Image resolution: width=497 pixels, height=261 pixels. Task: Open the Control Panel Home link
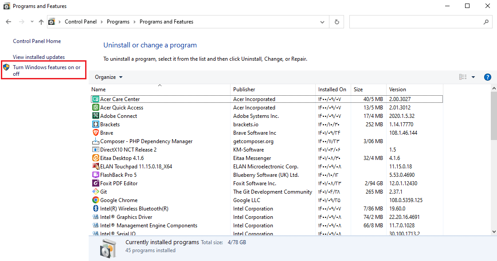37,41
